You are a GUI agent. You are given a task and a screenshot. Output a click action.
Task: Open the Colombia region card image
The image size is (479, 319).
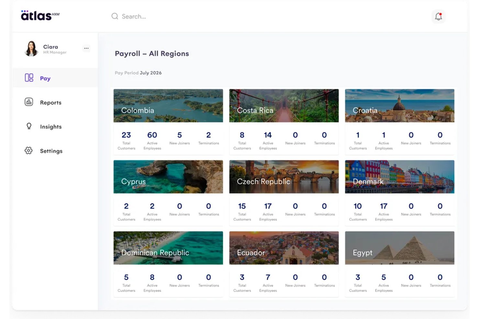[168, 106]
